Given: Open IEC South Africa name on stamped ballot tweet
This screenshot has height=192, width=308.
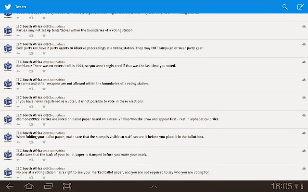Looking at the screenshot, I should pos(29,151).
